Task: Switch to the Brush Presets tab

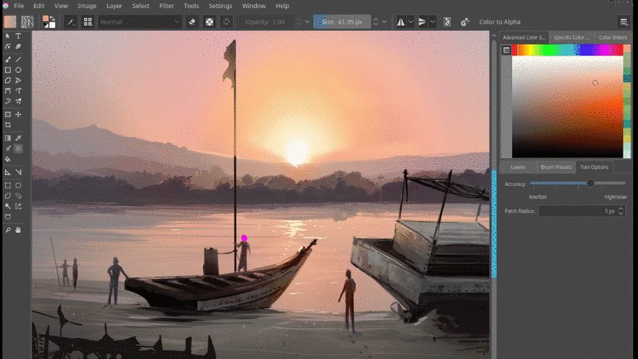Action: pos(556,167)
